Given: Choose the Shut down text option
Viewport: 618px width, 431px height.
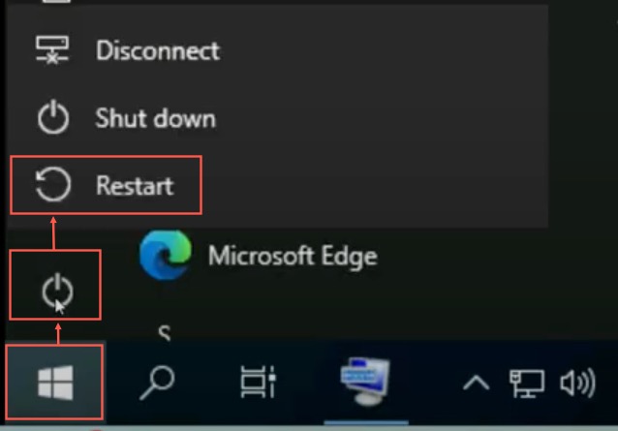Looking at the screenshot, I should pos(155,119).
